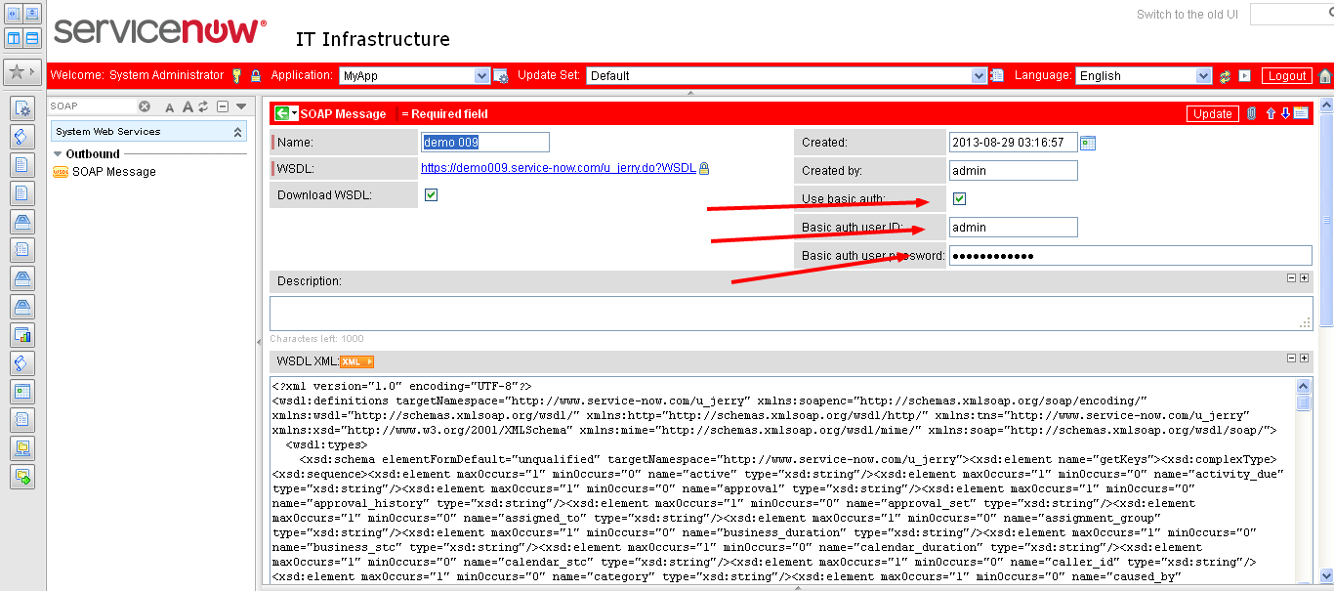Click the Basic auth user password field
The height and width of the screenshot is (591, 1334).
tap(1131, 256)
